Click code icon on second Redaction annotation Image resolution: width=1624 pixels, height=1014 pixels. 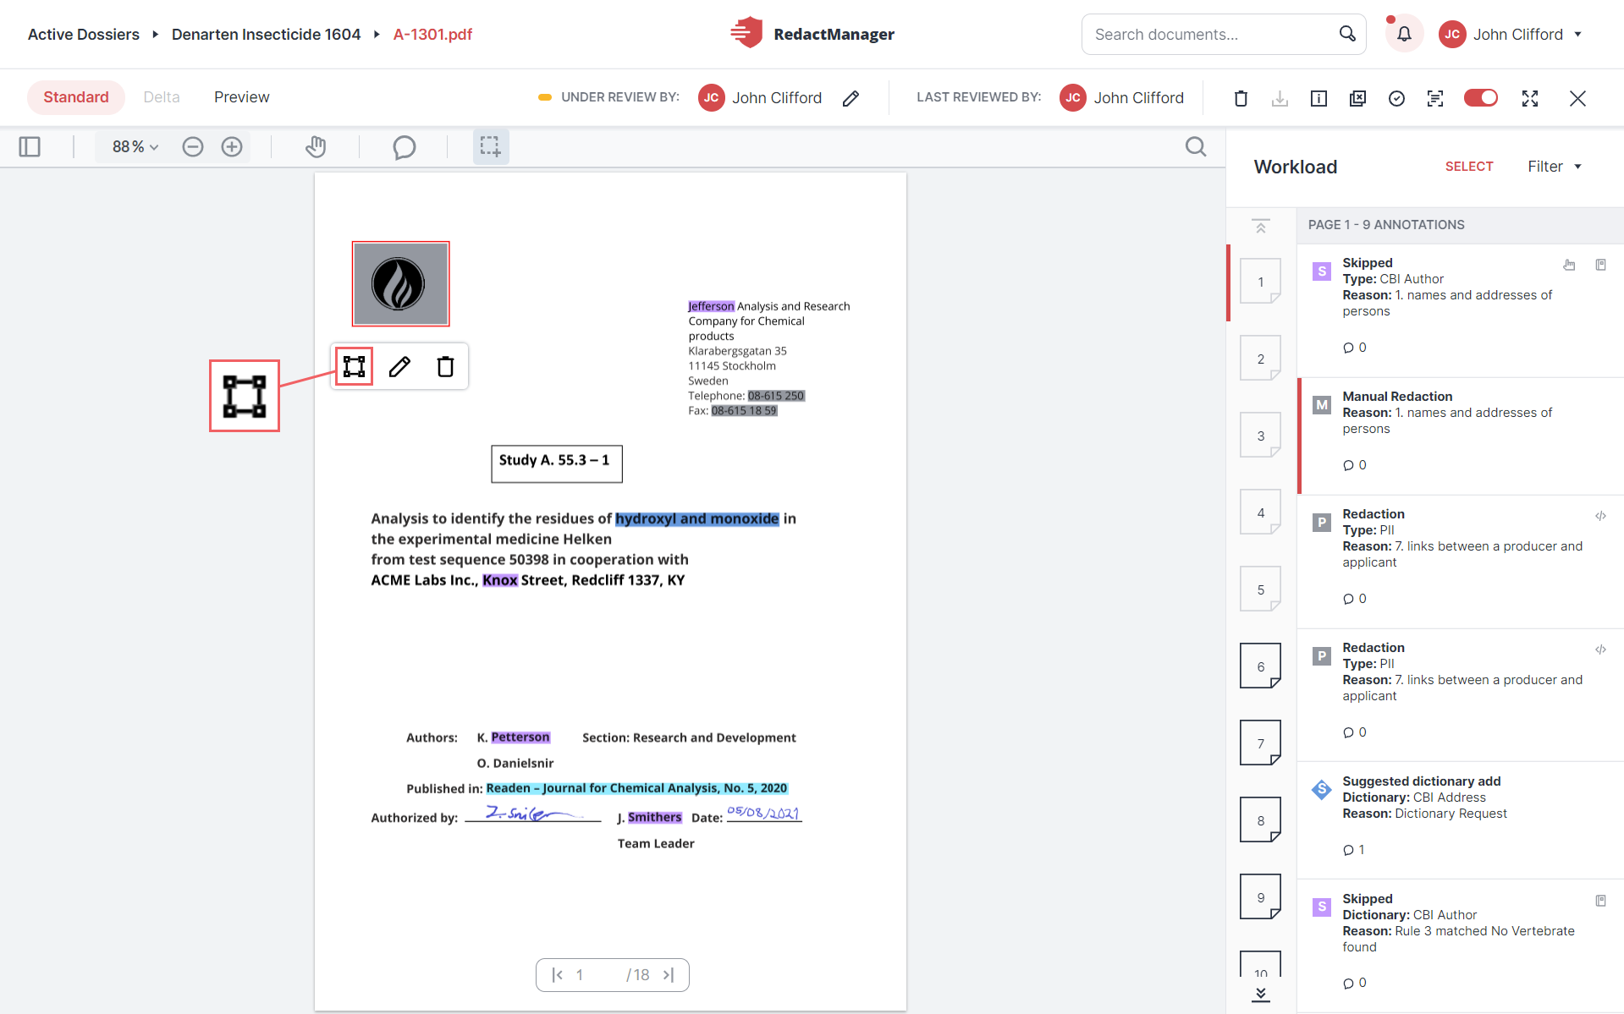pyautogui.click(x=1600, y=650)
